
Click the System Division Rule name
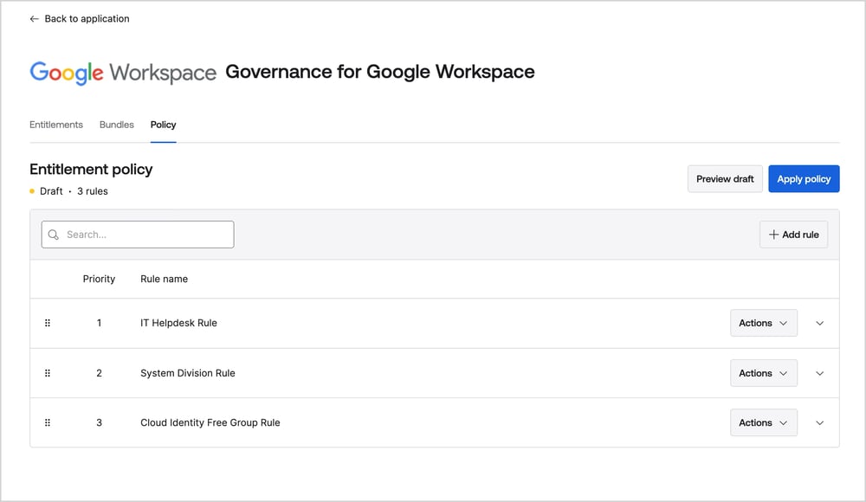[188, 373]
